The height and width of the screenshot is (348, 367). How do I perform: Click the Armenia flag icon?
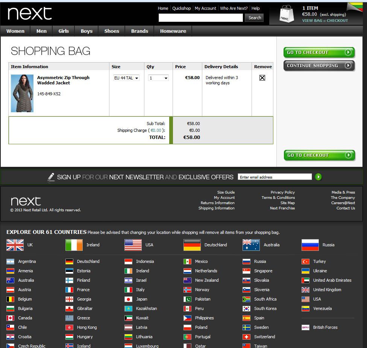[x=10, y=271]
